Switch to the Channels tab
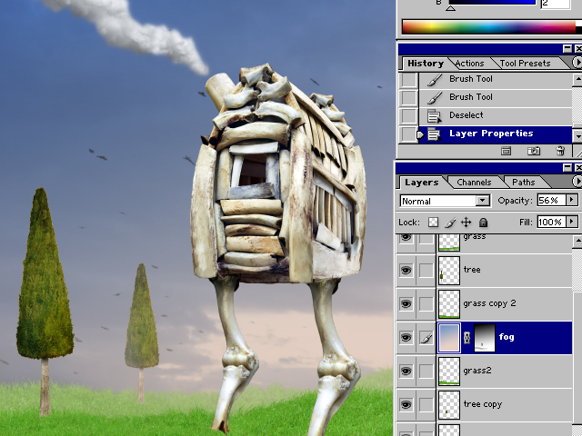Viewport: 582px width, 436px height. (x=474, y=183)
